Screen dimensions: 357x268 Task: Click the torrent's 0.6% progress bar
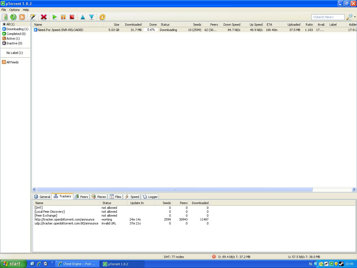151,30
